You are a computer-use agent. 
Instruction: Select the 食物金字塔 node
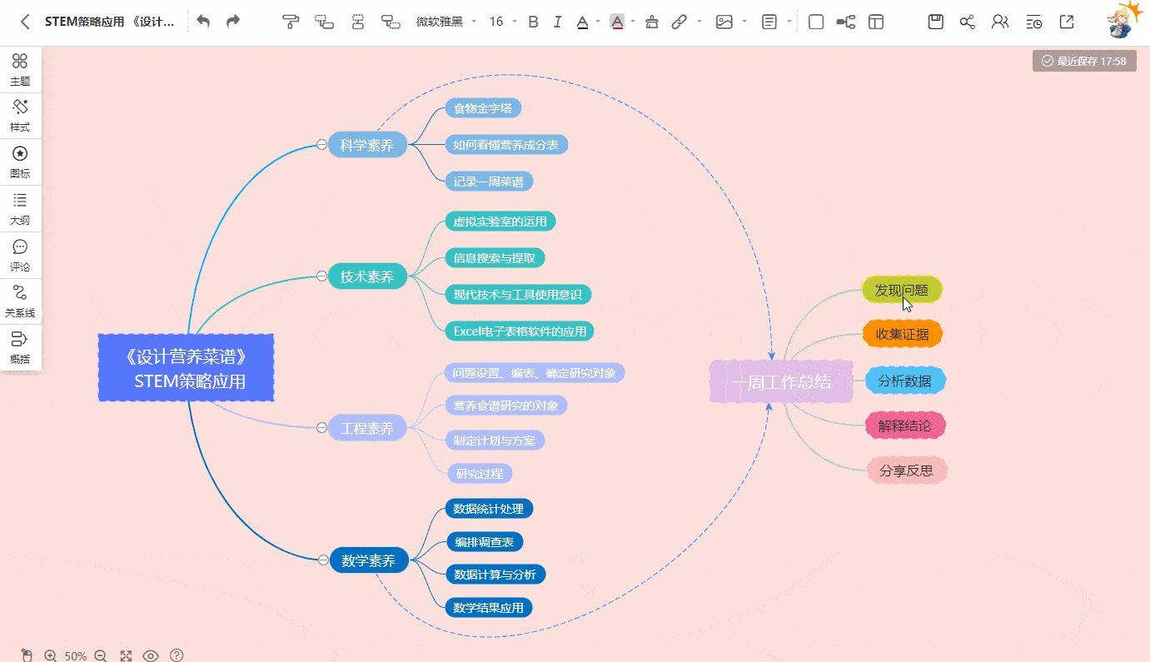click(x=483, y=108)
